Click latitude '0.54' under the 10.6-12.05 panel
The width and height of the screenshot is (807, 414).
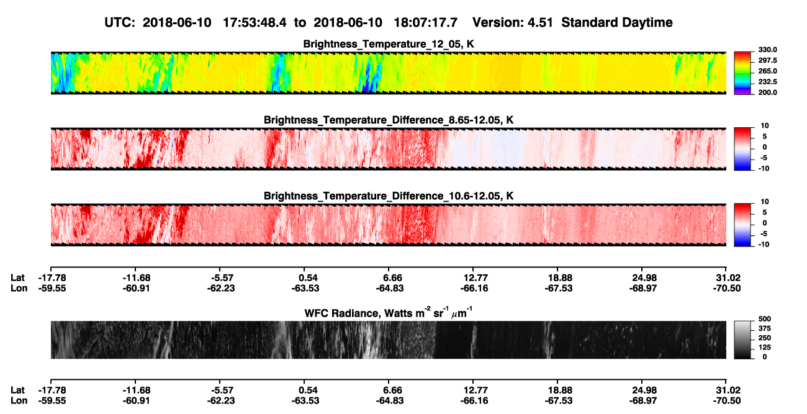point(309,277)
